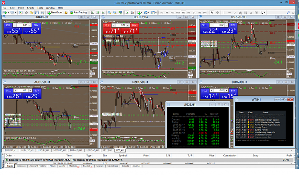
Task: Open the Exposure terminal tab
Action: coord(21,166)
